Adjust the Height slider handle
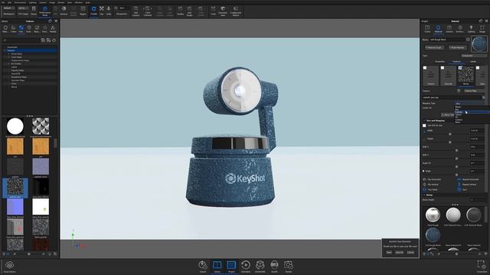The height and width of the screenshot is (275, 490). coord(450,142)
